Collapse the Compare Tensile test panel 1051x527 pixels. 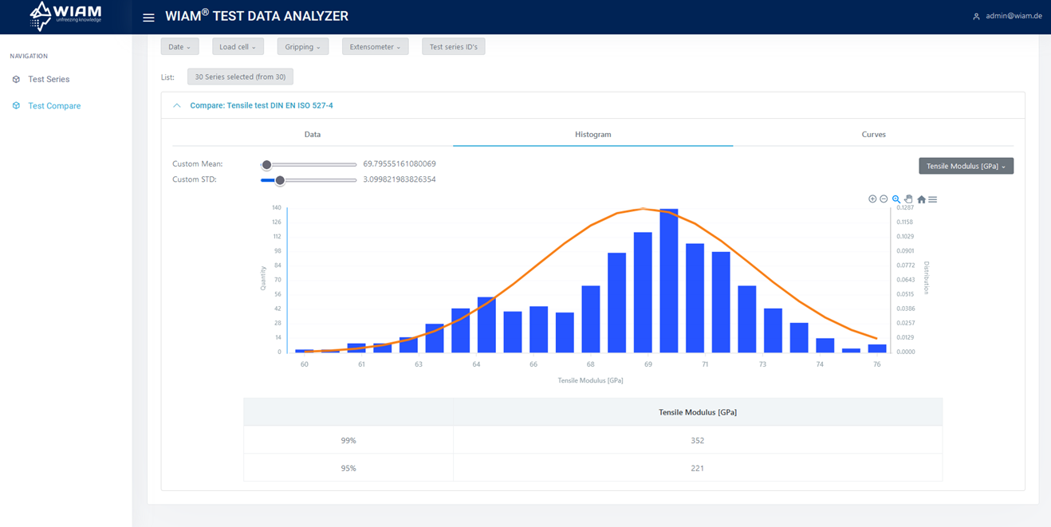(177, 105)
